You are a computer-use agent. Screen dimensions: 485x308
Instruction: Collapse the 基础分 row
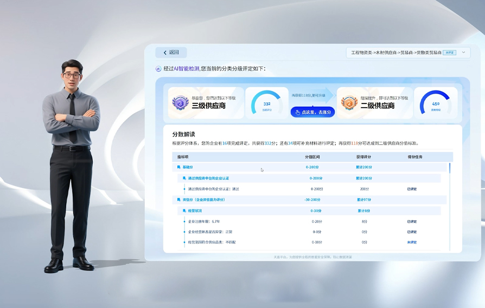(309, 167)
